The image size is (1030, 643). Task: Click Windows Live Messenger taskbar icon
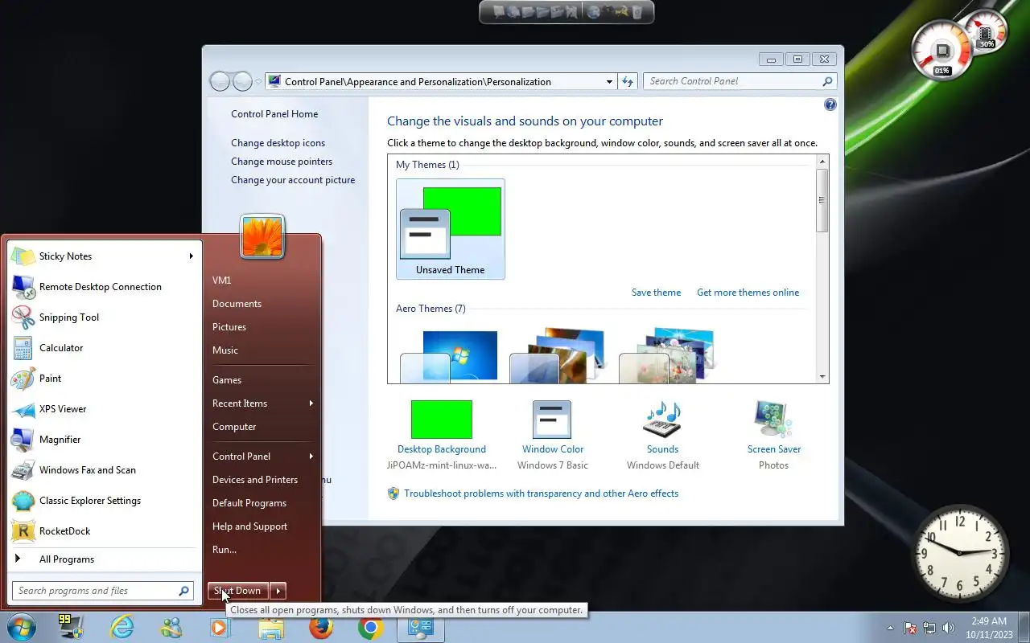pyautogui.click(x=171, y=627)
